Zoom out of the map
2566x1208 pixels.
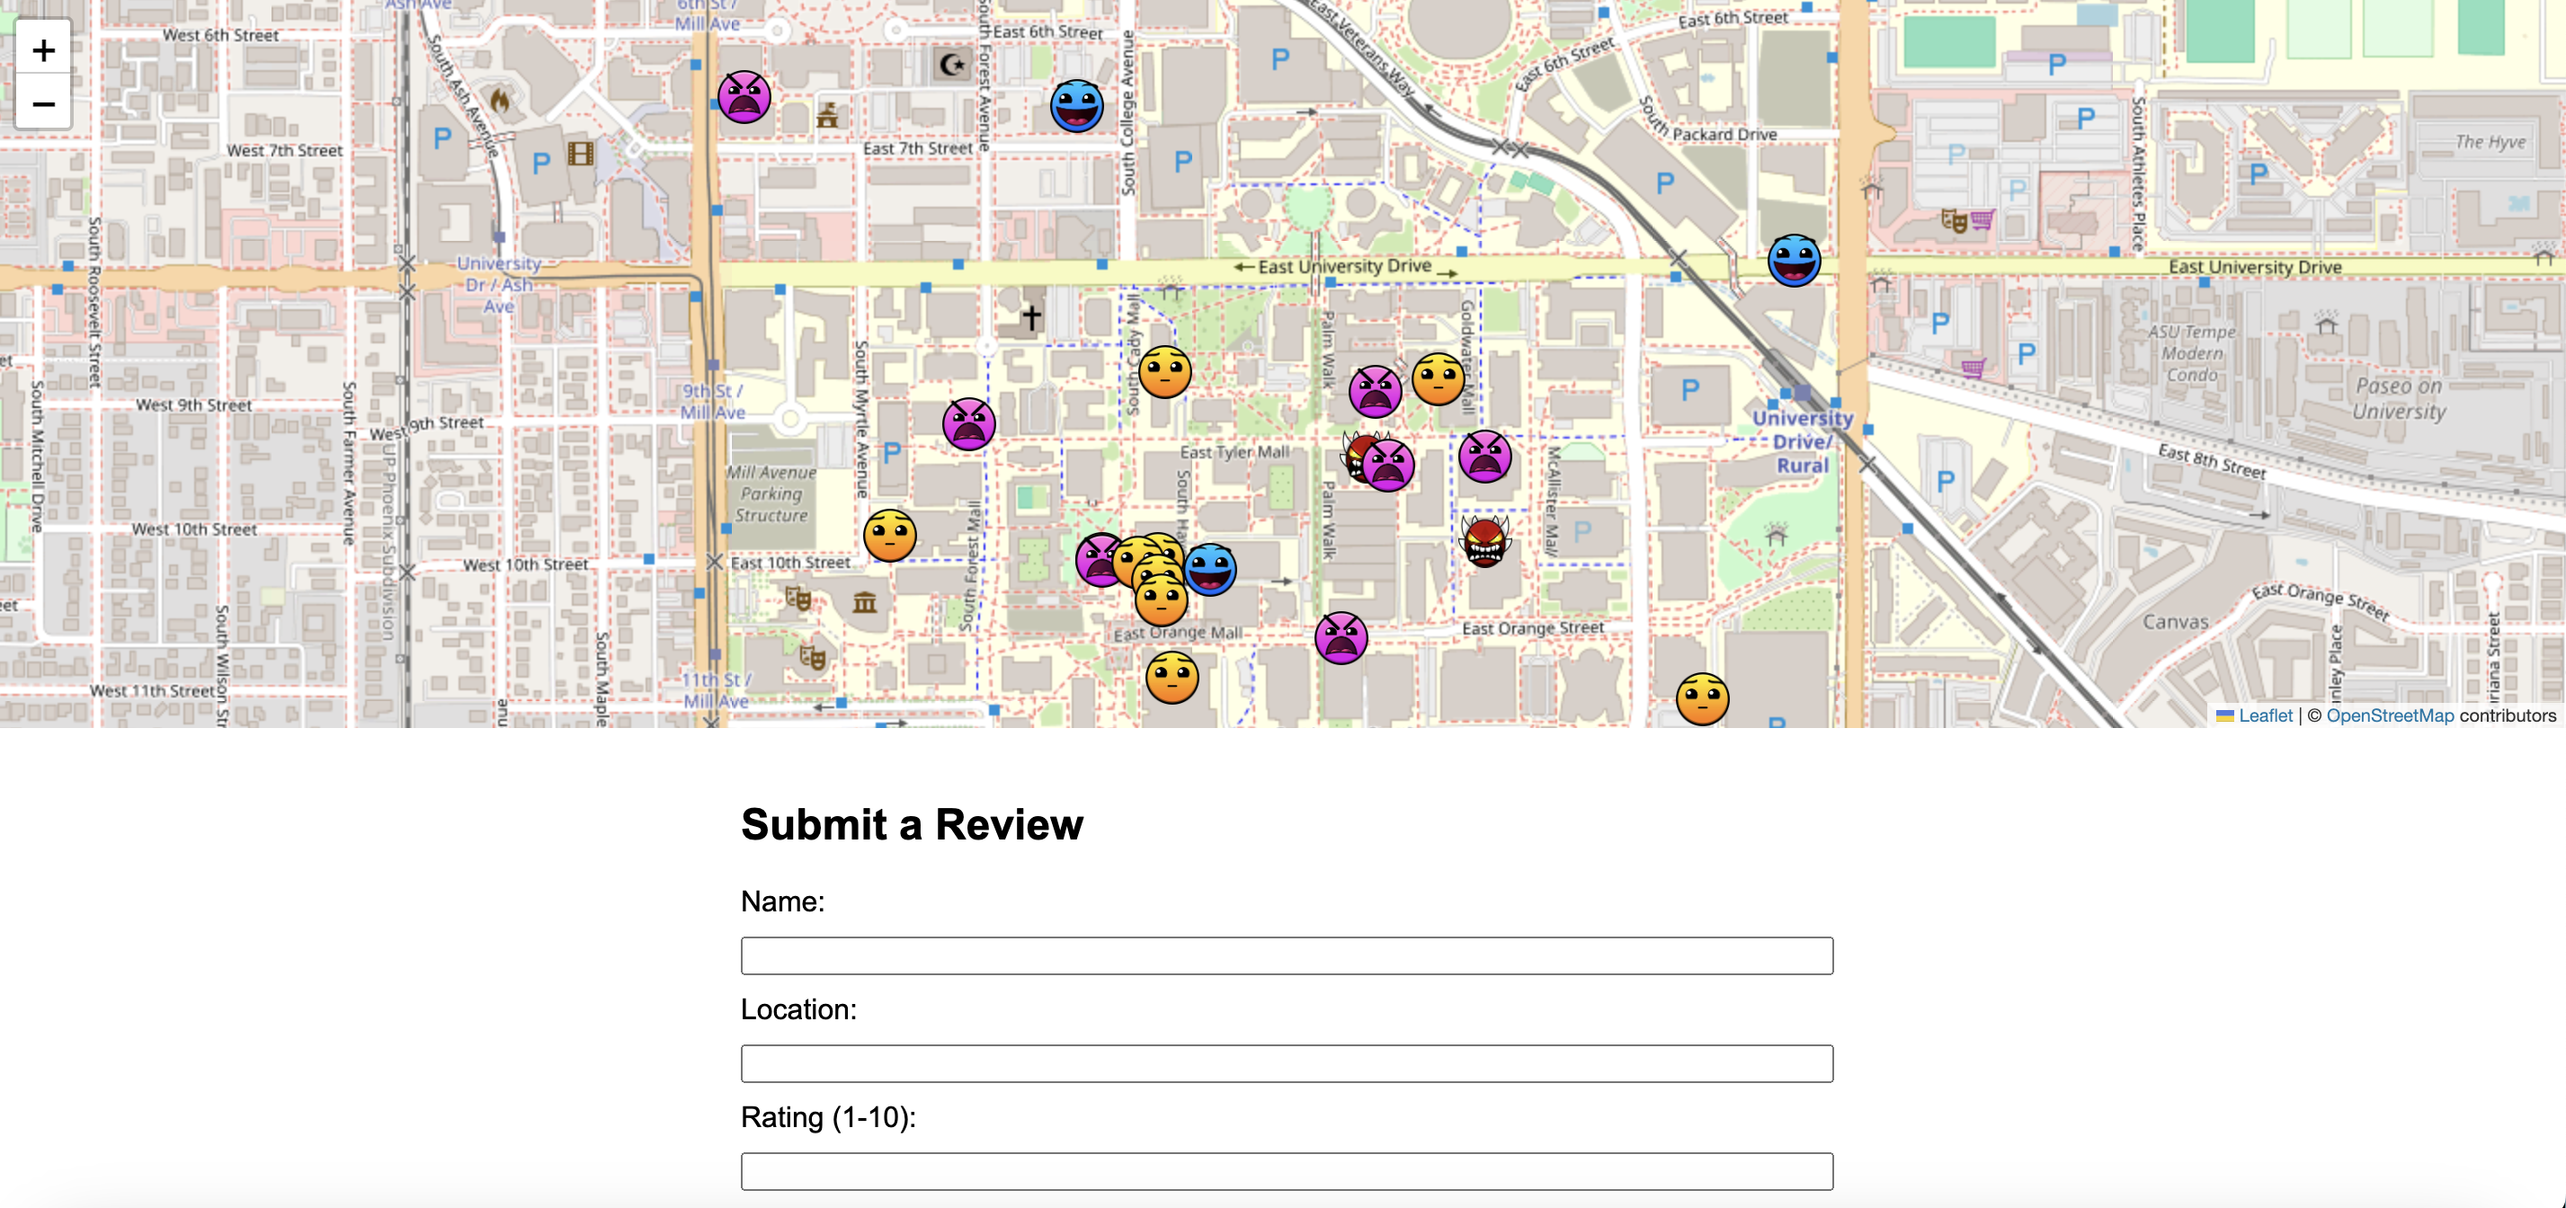[43, 103]
